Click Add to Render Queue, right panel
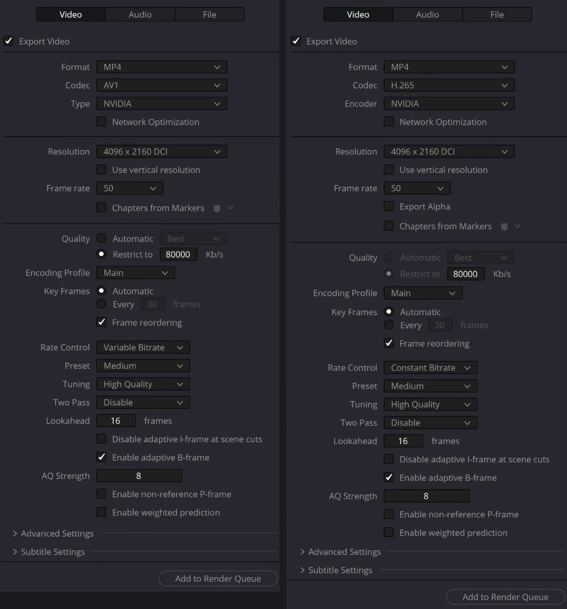The height and width of the screenshot is (609, 567). [x=506, y=596]
